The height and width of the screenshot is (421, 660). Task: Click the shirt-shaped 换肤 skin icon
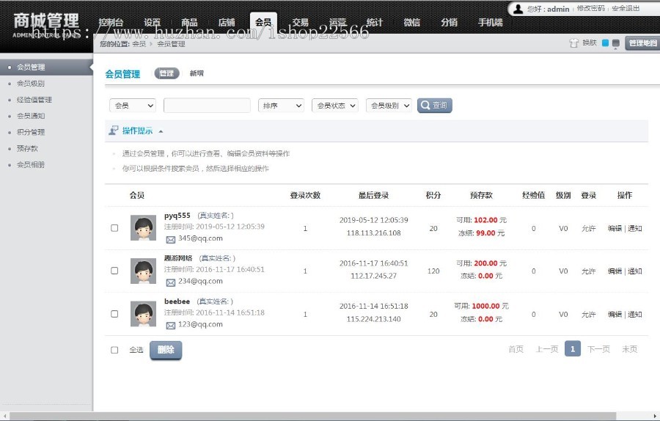pos(573,43)
